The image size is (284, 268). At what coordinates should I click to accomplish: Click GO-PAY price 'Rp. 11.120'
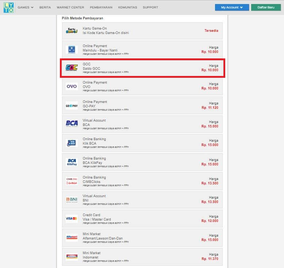coord(210,108)
